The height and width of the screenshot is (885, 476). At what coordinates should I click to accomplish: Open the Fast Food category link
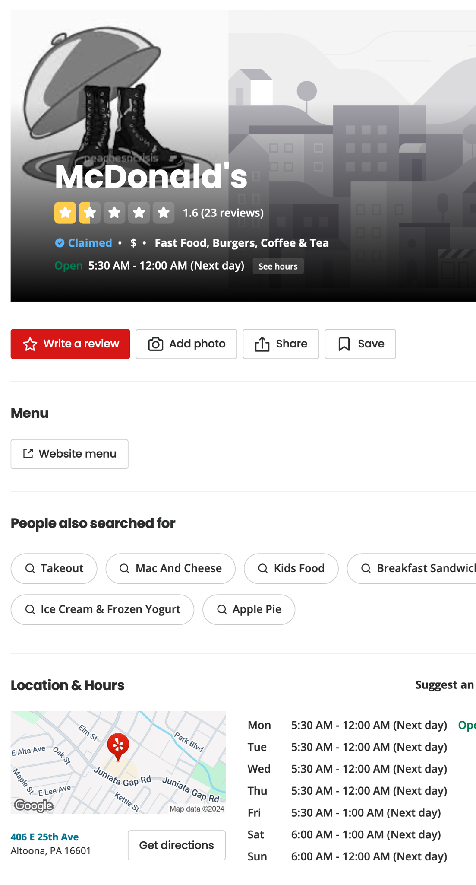pos(181,243)
